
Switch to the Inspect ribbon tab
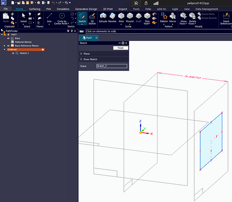click(123, 9)
